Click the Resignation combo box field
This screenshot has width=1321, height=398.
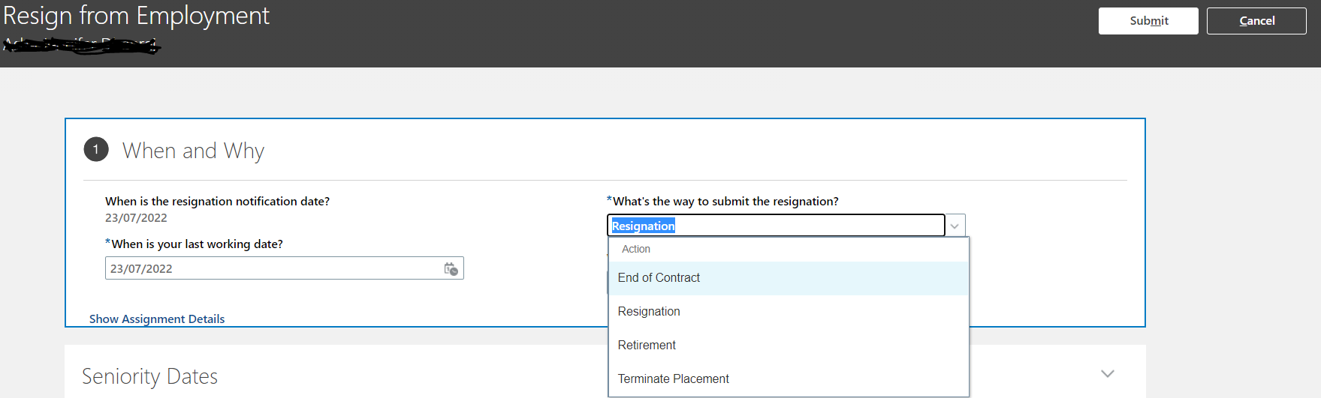point(776,226)
